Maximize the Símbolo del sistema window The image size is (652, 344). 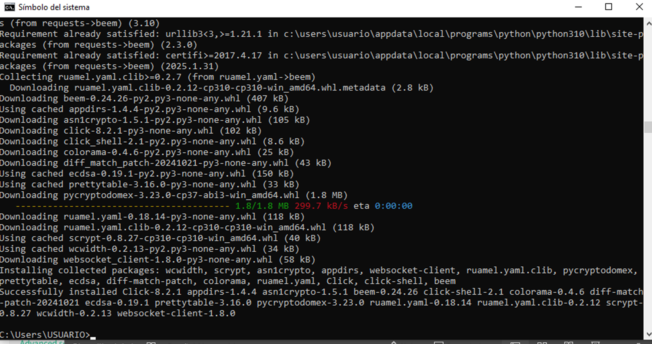point(609,7)
